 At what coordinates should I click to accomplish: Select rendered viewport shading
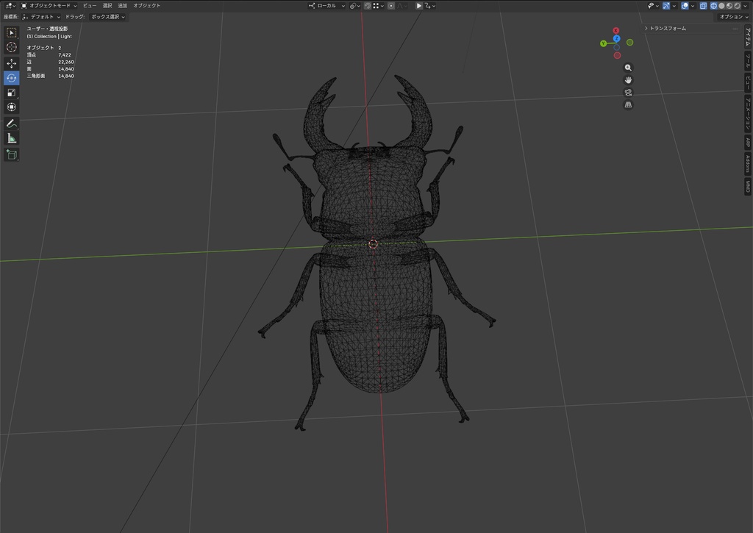click(737, 6)
